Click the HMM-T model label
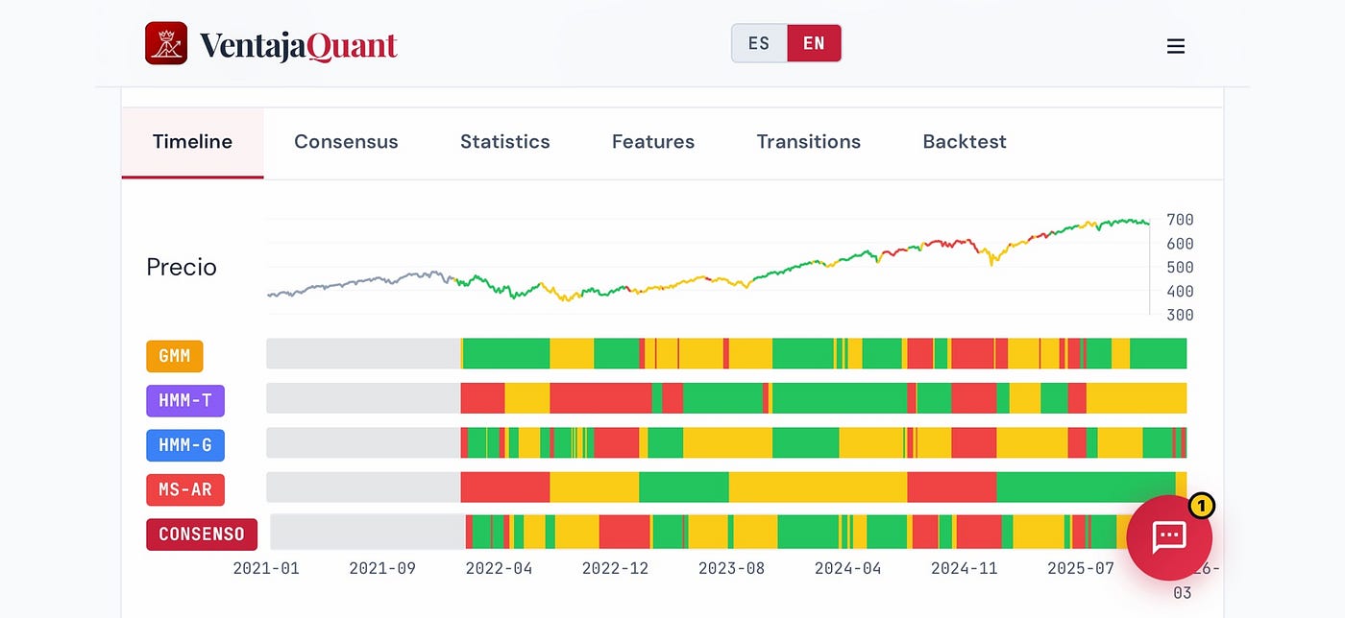 tap(185, 400)
